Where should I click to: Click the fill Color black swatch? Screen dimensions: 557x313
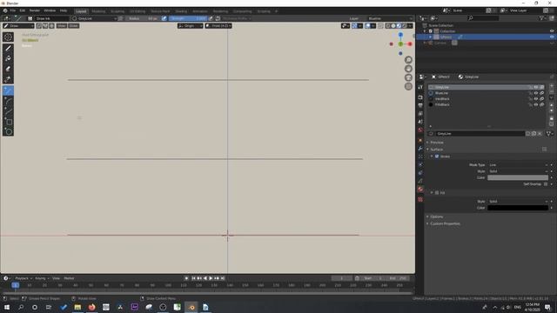518,208
